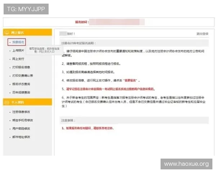Click the 退出登录 logout link

[x=202, y=34]
